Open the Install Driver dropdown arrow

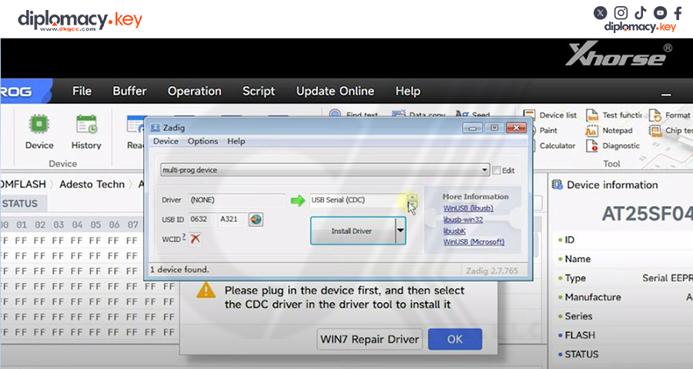click(400, 231)
